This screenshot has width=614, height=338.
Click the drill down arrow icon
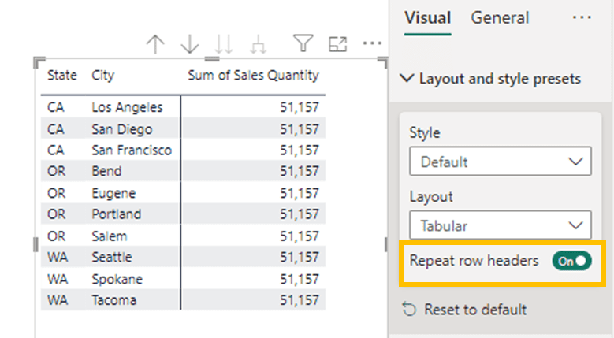coord(190,45)
